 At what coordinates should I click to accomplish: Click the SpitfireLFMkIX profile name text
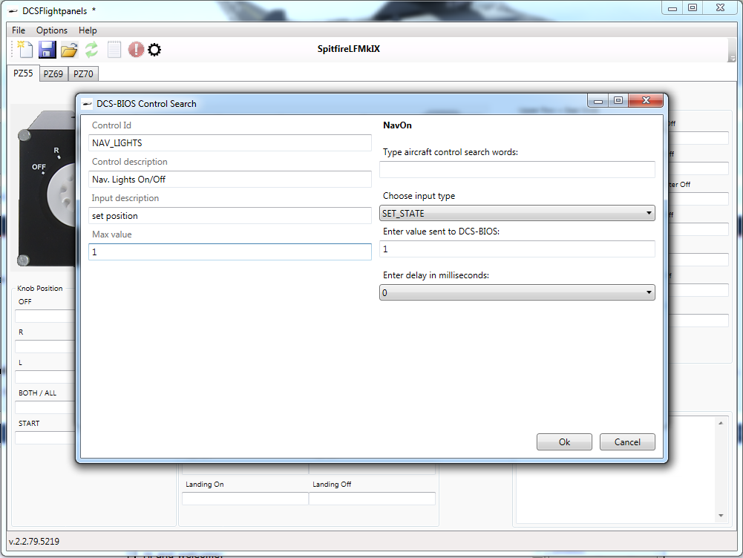349,49
